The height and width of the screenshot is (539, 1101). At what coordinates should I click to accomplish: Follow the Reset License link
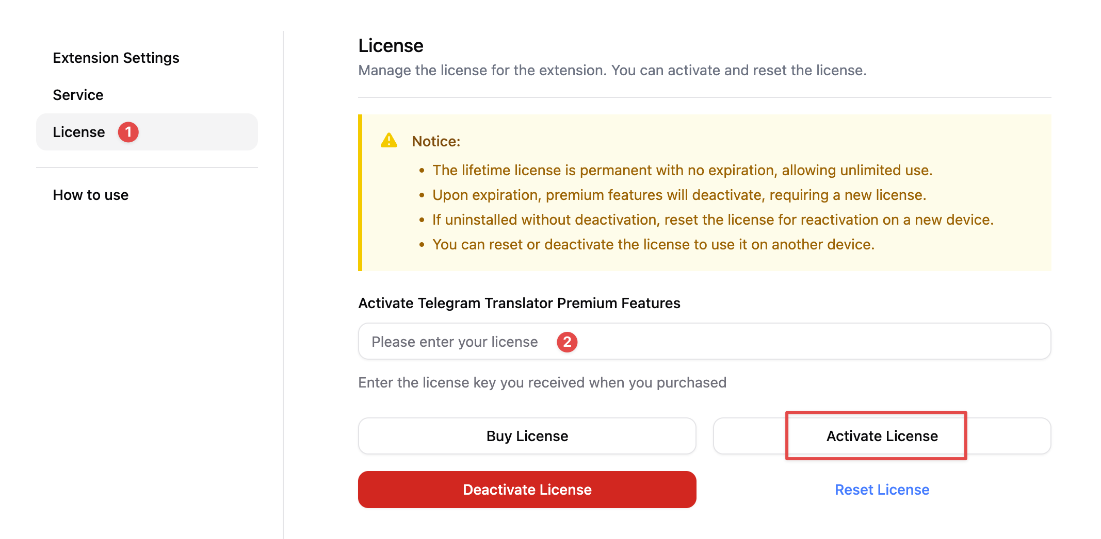pyautogui.click(x=882, y=490)
